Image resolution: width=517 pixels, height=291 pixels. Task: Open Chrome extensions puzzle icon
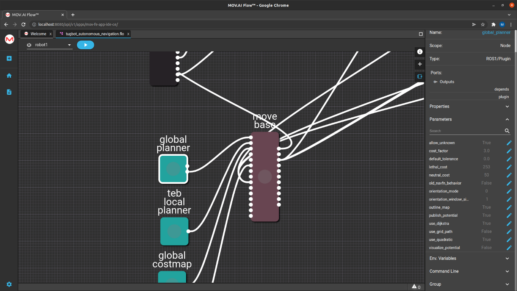(493, 24)
